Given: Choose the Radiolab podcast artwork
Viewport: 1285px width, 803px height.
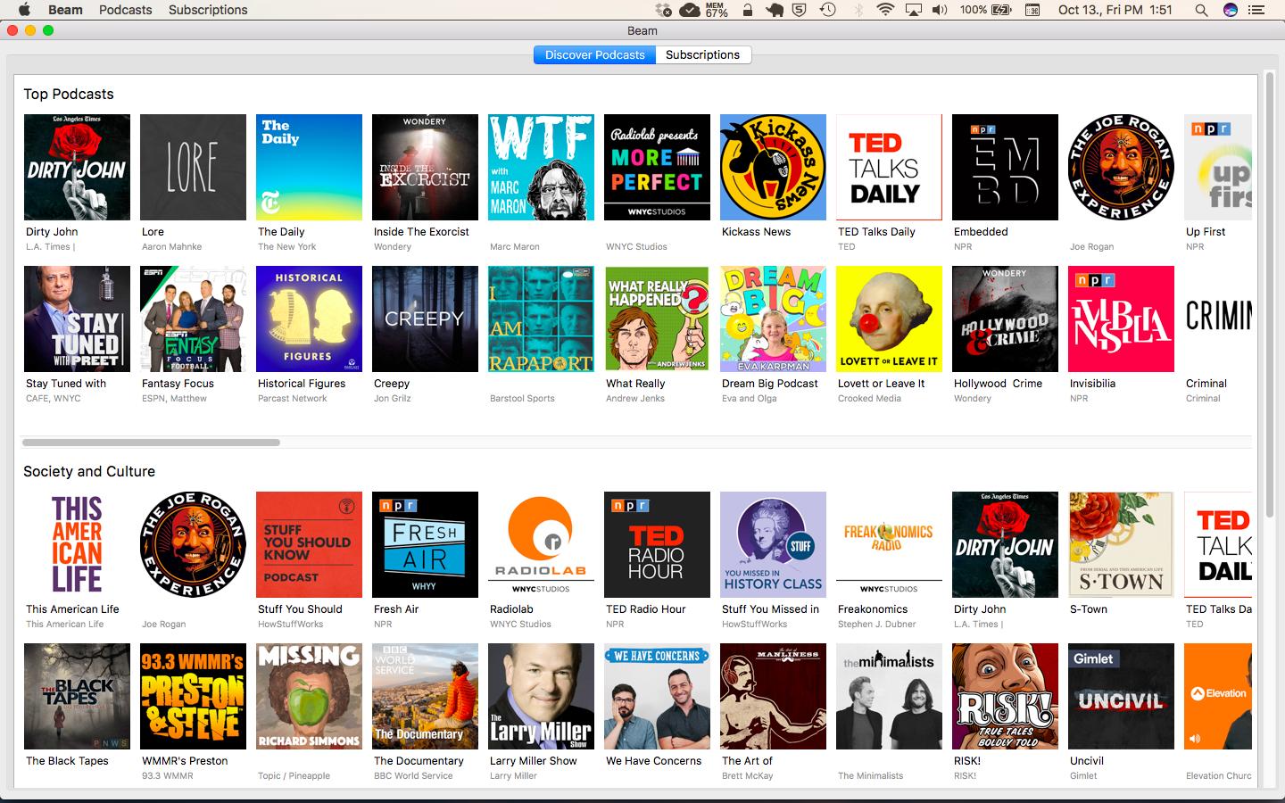Looking at the screenshot, I should point(541,544).
